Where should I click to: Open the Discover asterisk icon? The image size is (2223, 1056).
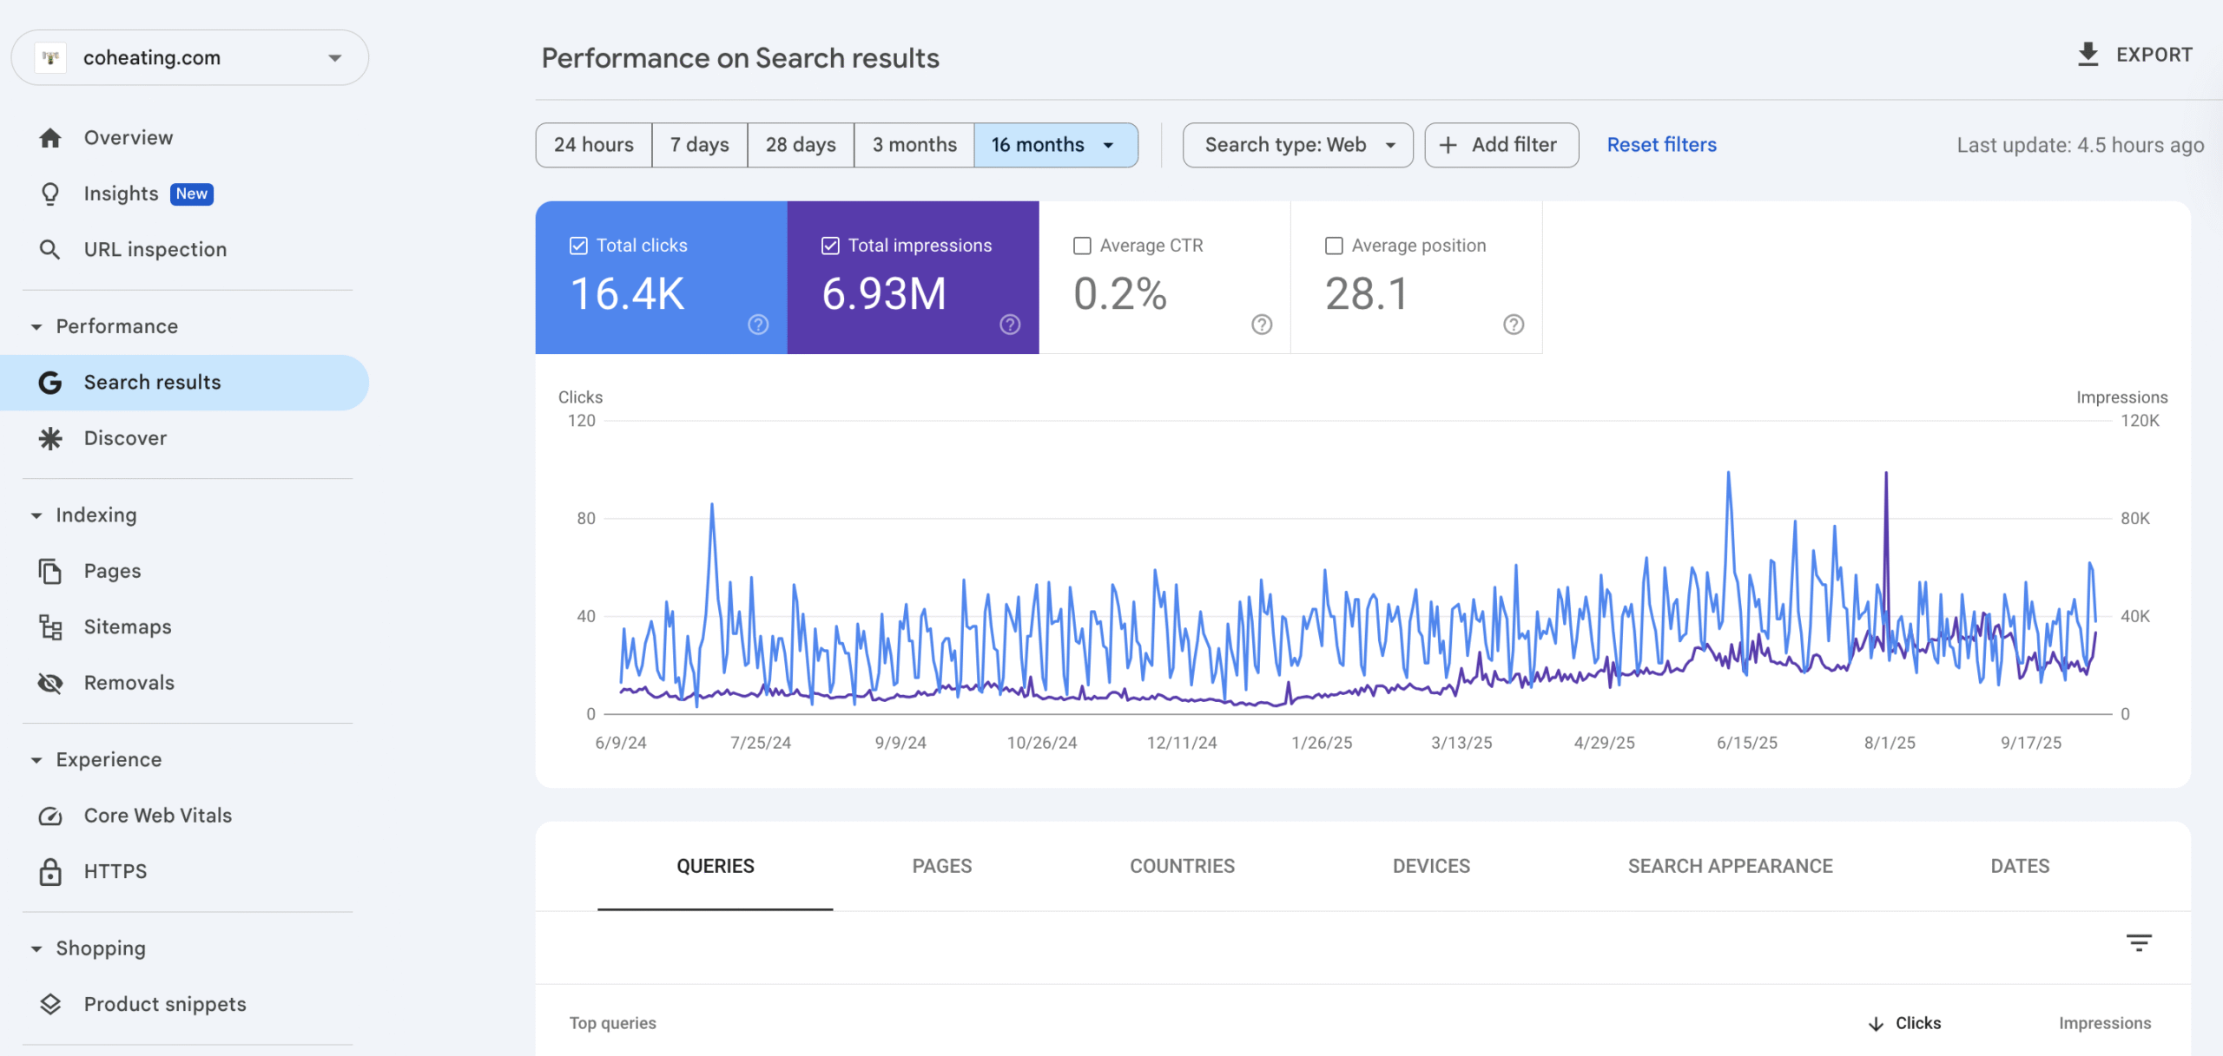50,438
